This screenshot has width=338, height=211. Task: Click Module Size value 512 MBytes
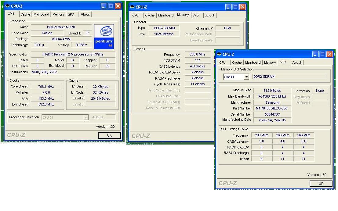272,91
